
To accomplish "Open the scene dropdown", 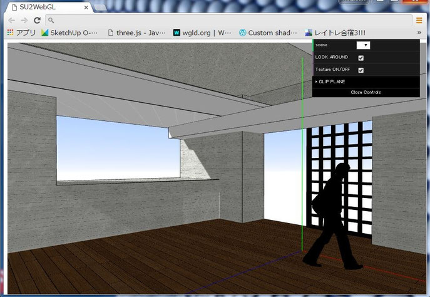I will coord(363,45).
